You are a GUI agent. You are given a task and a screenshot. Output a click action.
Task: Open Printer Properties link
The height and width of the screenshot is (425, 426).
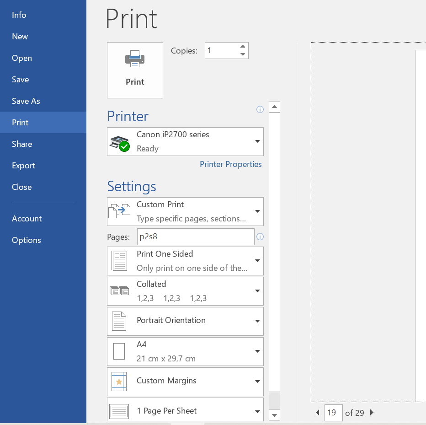click(x=231, y=164)
